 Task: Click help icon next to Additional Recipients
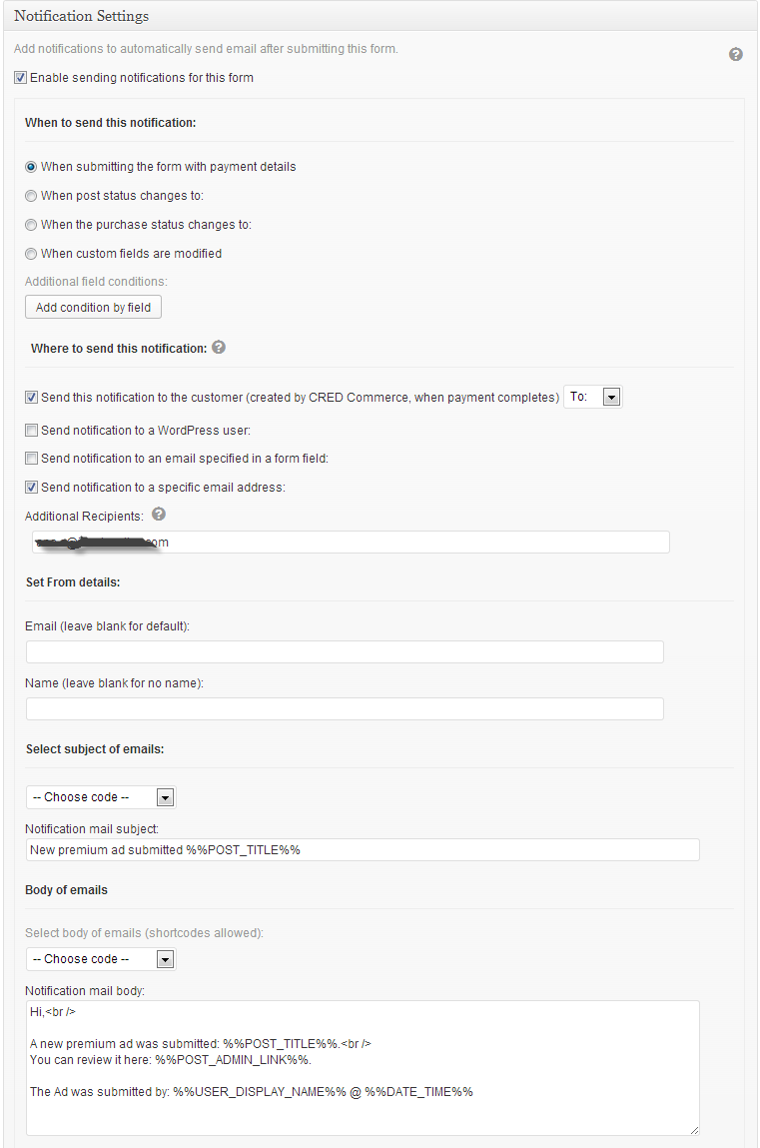(x=159, y=514)
